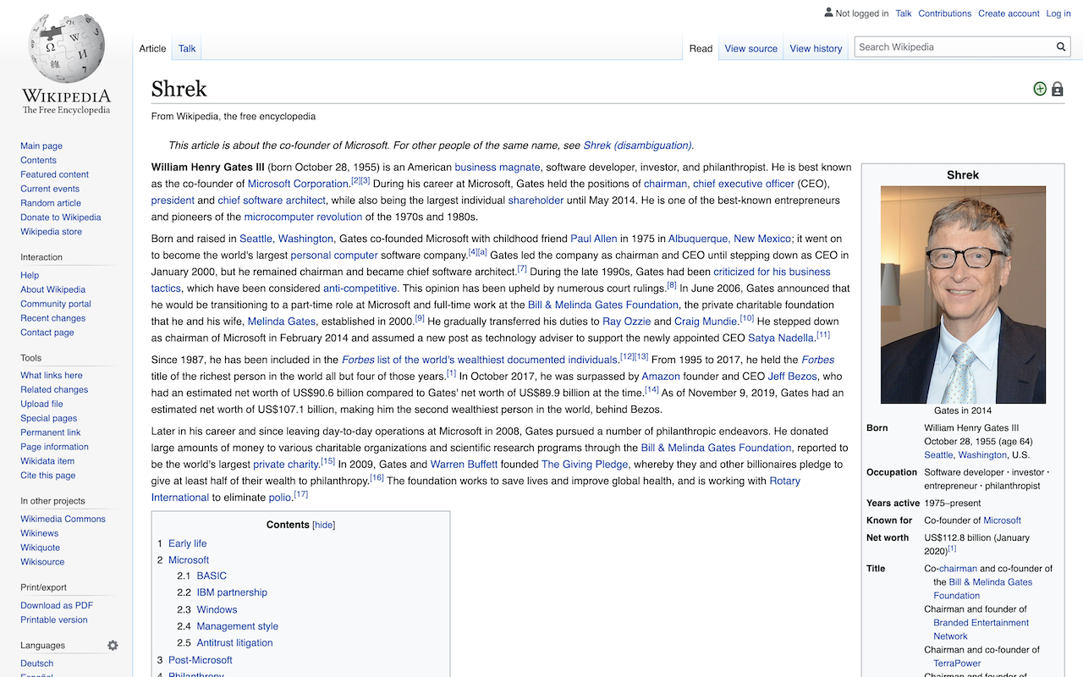The height and width of the screenshot is (677, 1083).
Task: Open Special pages link
Action: click(48, 418)
